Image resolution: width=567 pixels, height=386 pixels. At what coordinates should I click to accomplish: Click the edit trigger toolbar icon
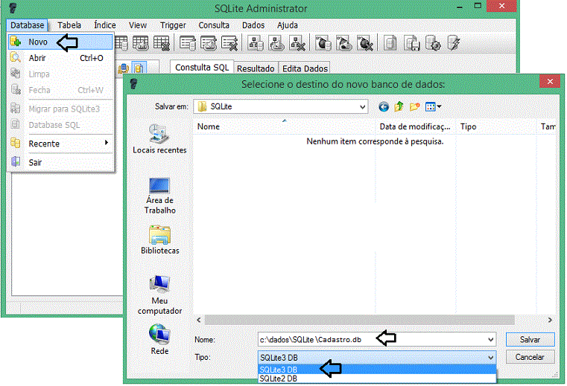(x=344, y=43)
